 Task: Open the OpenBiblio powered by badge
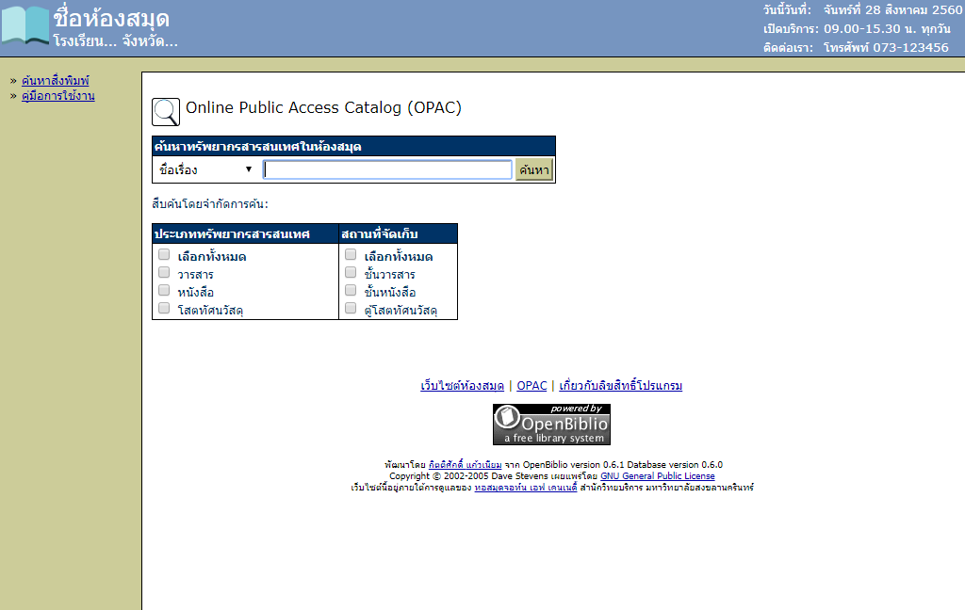(551, 425)
